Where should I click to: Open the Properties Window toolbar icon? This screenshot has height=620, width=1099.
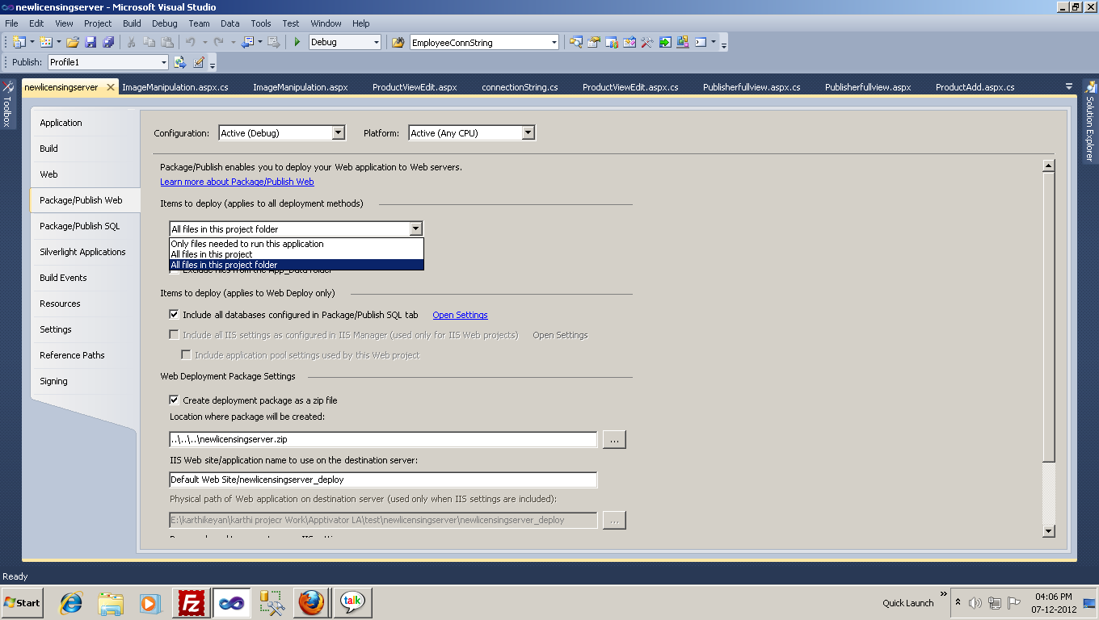click(594, 42)
